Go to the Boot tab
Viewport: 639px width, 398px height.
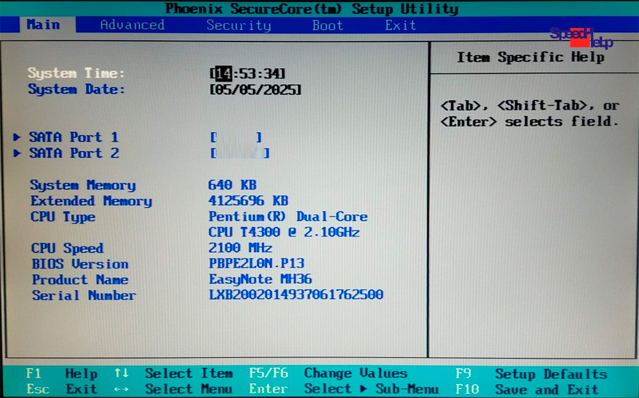click(328, 26)
